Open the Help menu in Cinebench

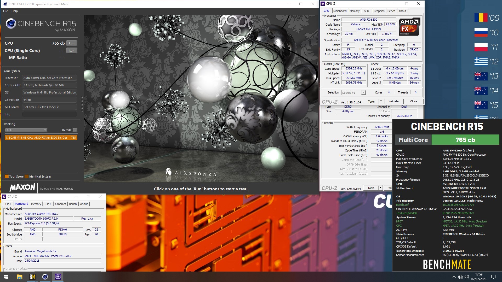[x=15, y=11]
